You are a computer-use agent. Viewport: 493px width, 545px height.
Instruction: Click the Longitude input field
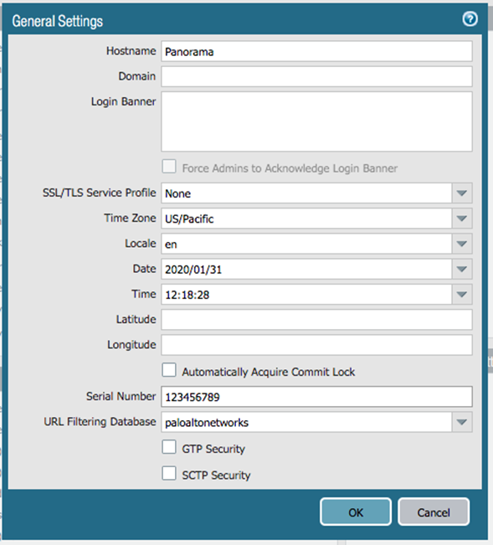(317, 345)
